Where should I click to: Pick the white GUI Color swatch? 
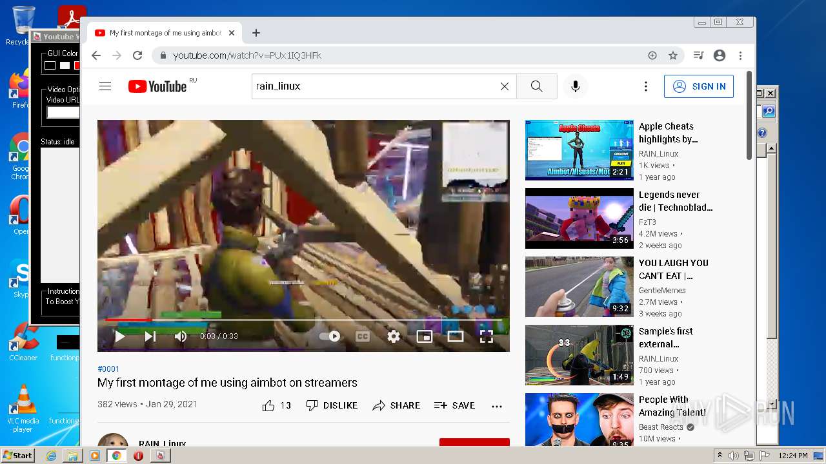point(65,65)
